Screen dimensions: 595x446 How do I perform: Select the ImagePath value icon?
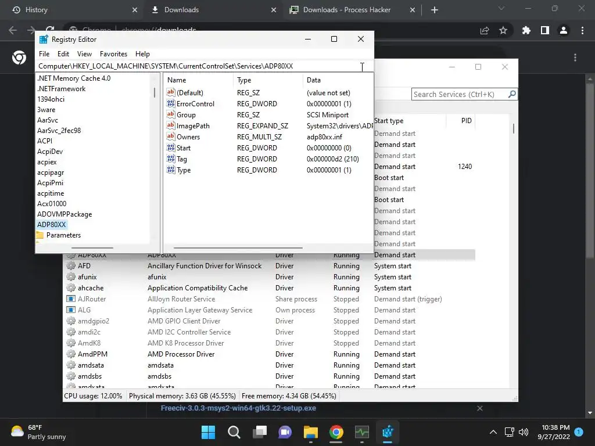pyautogui.click(x=171, y=125)
